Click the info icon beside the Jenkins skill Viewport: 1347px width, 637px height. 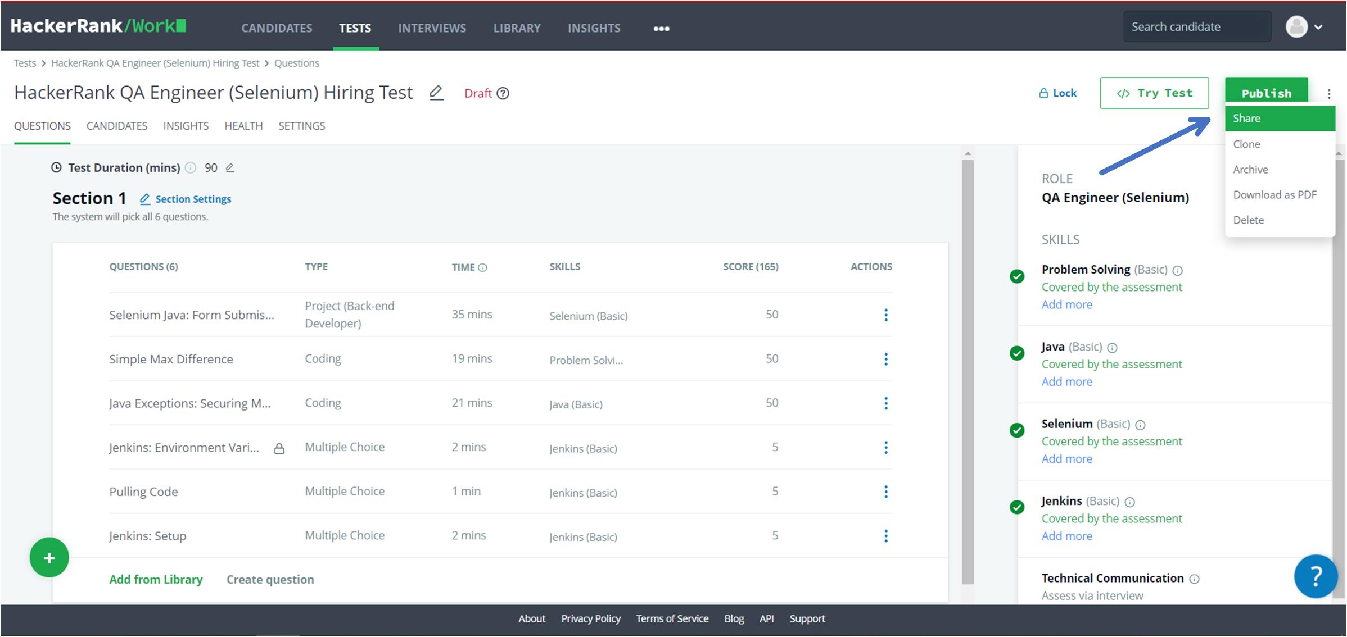coord(1131,502)
